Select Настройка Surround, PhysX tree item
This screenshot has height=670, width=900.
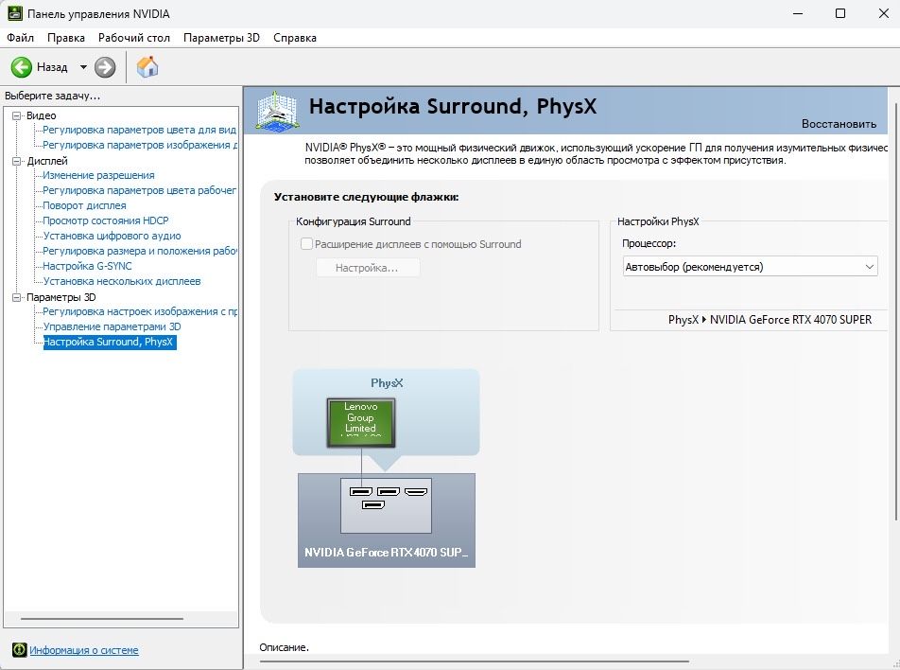[x=110, y=342]
